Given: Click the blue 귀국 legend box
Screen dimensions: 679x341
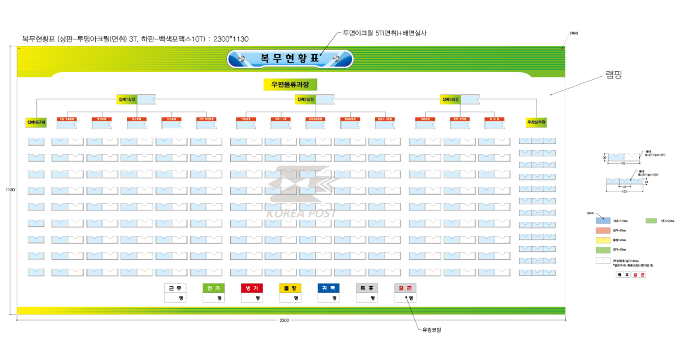Looking at the screenshot, I should 329,288.
